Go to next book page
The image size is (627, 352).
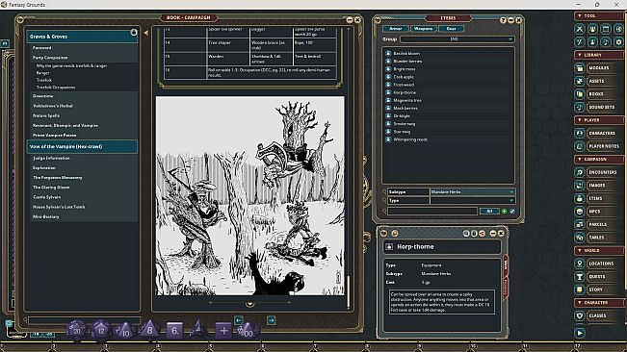tap(271, 320)
